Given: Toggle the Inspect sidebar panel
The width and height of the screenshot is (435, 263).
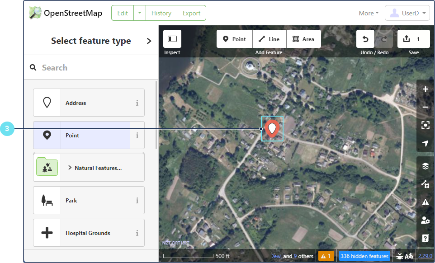Looking at the screenshot, I should 172,39.
